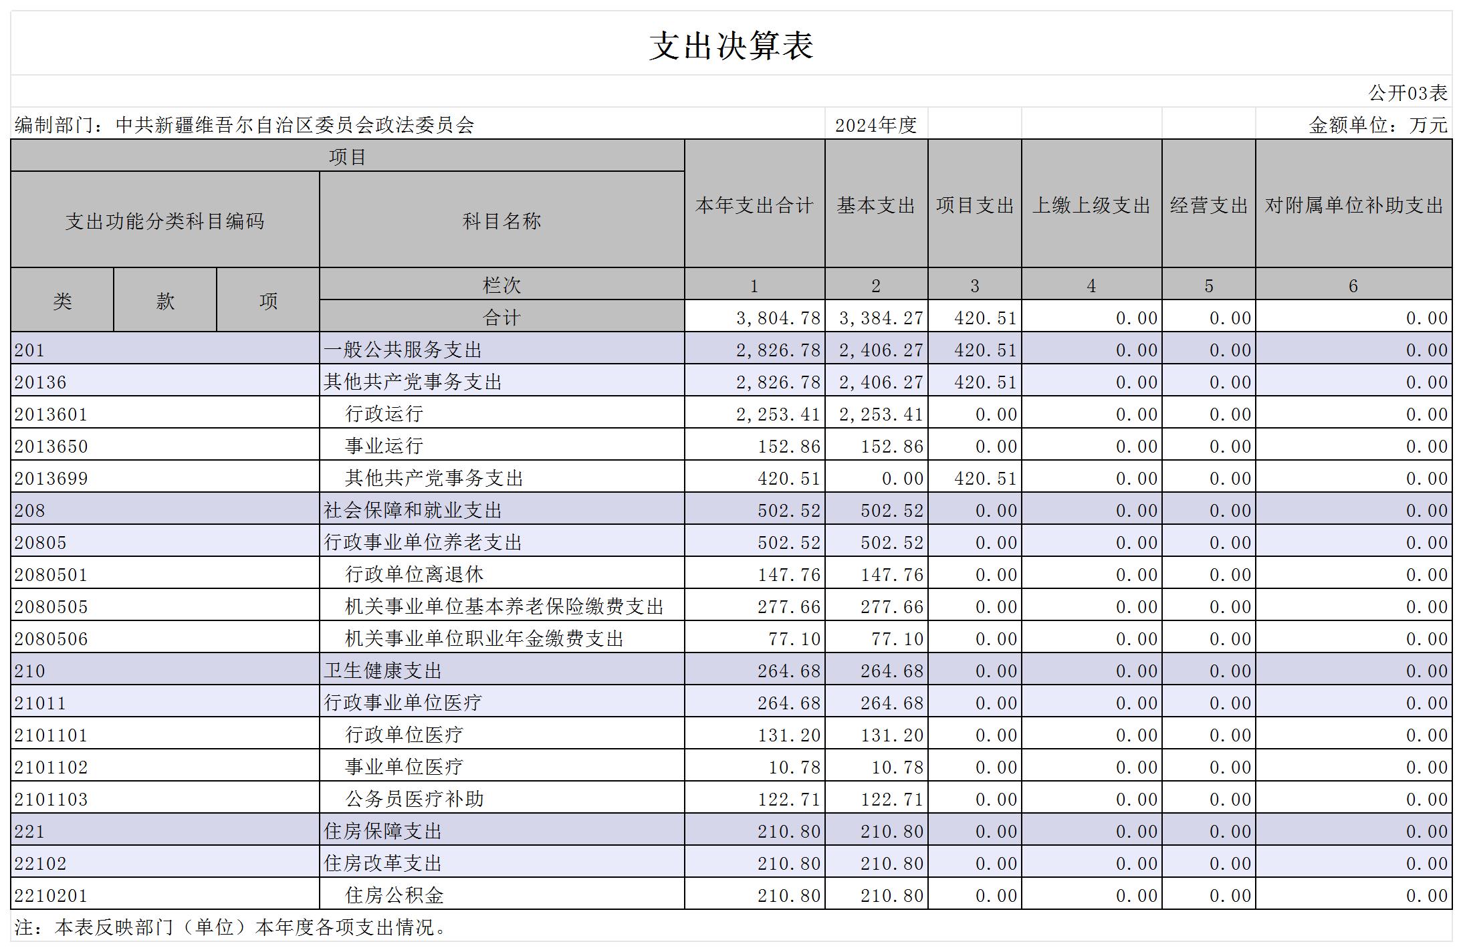Select the 公开03表 label
This screenshot has width=1463, height=952.
point(1408,92)
